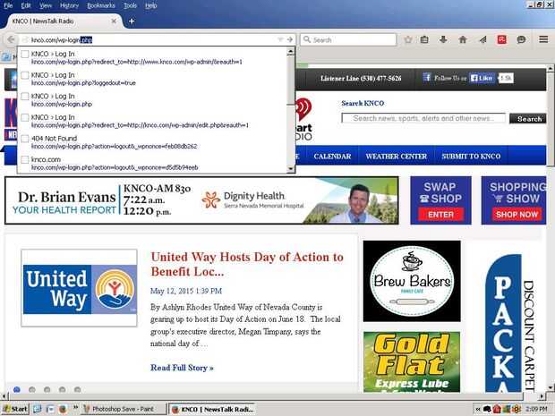Click the URL address bar field
Image resolution: width=555 pixels, height=416 pixels.
[x=152, y=39]
